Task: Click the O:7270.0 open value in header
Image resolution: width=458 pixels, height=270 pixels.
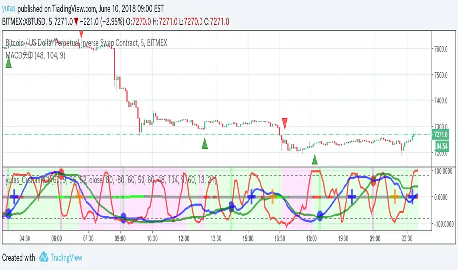Action: pyautogui.click(x=139, y=21)
